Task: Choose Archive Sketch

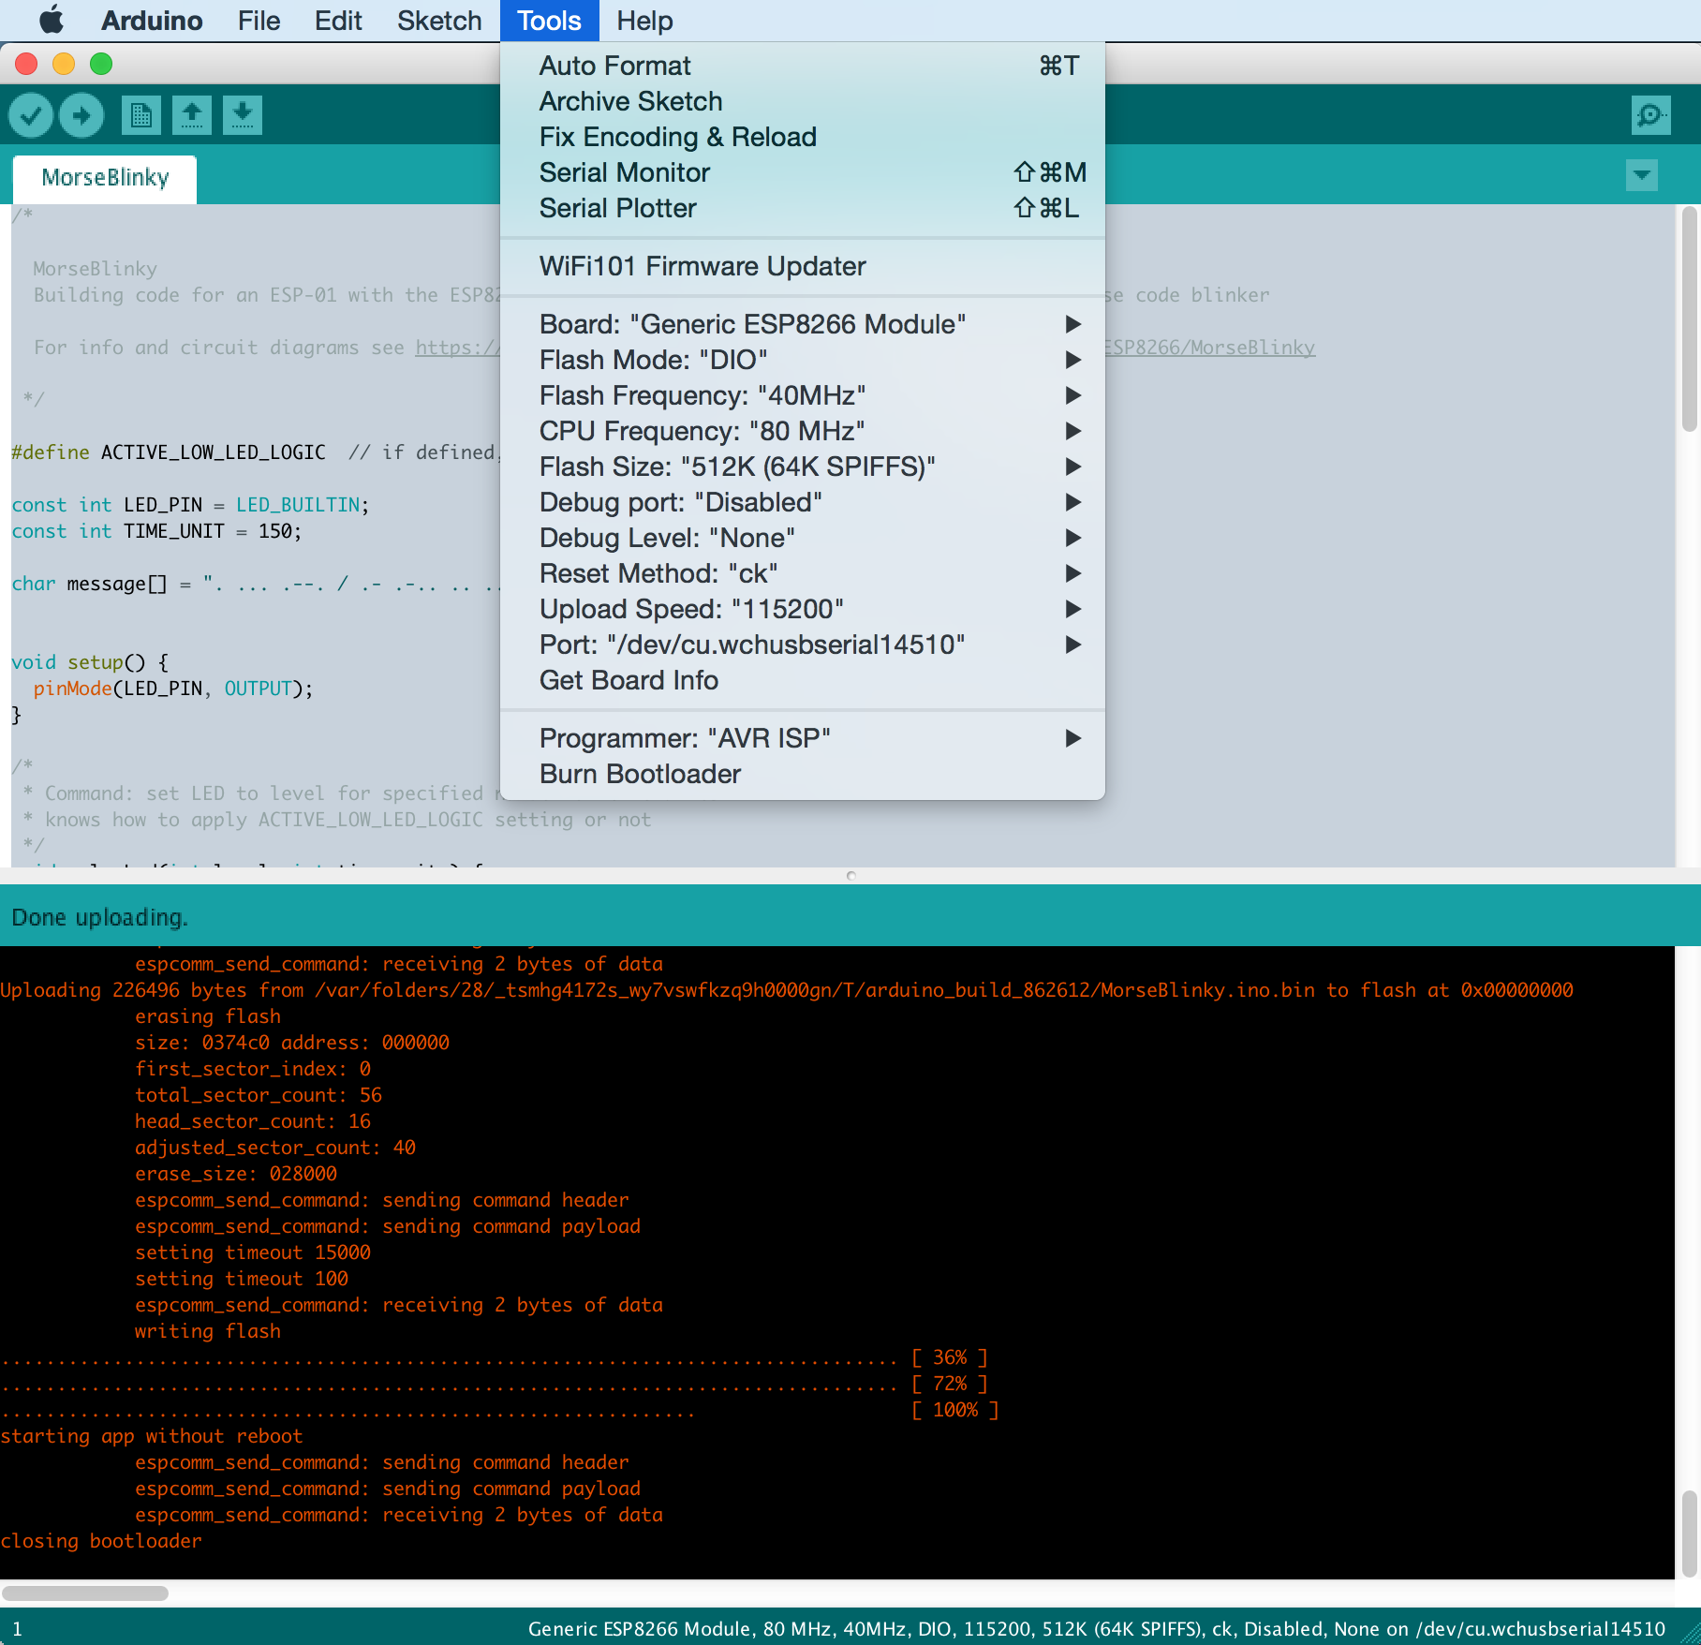Action: point(803,101)
